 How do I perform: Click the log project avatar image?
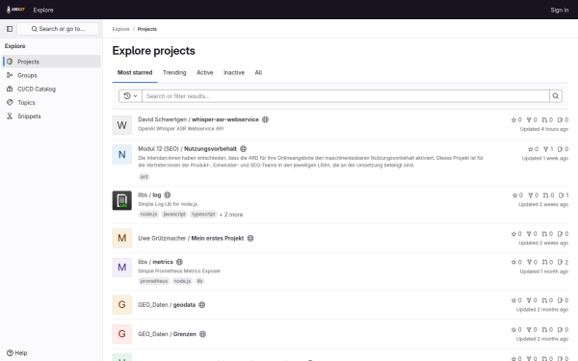(122, 200)
